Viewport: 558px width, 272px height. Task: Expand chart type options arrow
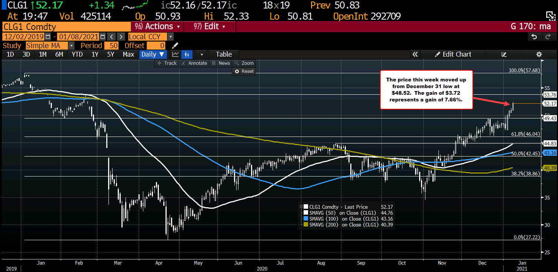201,54
